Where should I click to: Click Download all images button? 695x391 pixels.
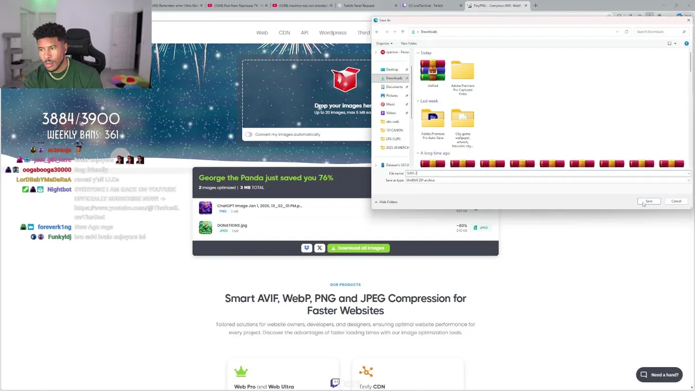(358, 248)
